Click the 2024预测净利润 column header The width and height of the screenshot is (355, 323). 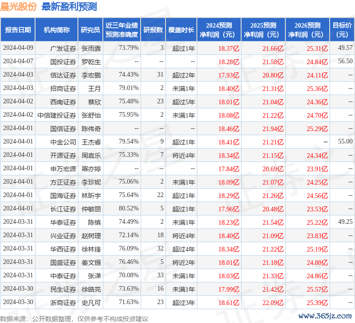click(x=219, y=30)
